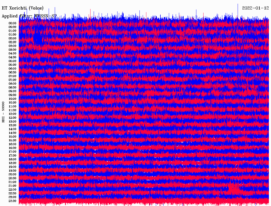The width and height of the screenshot is (271, 206).
Task: Select the 21:00 time label
Action: point(12,182)
